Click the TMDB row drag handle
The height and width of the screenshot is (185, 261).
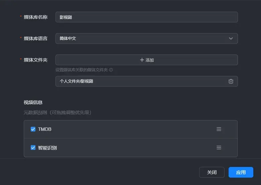pyautogui.click(x=219, y=129)
